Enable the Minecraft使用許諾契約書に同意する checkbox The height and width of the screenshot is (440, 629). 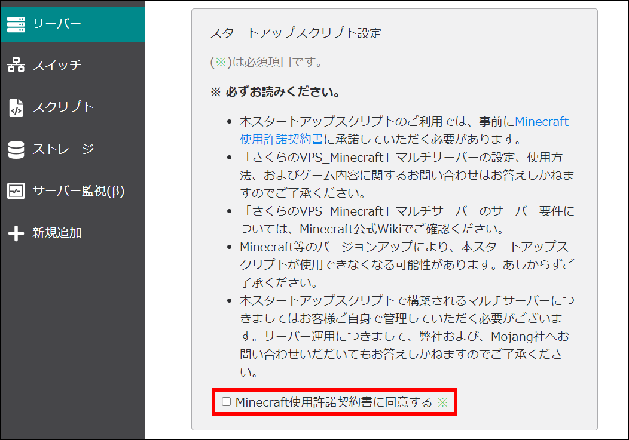click(226, 402)
